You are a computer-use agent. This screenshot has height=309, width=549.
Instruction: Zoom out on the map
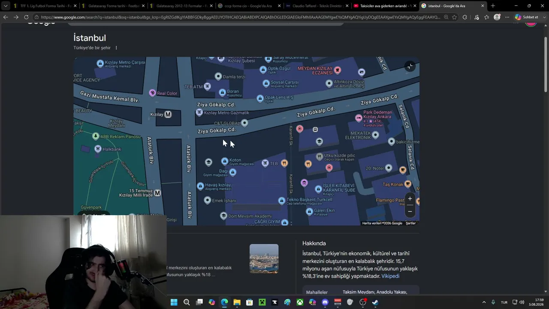pyautogui.click(x=410, y=211)
